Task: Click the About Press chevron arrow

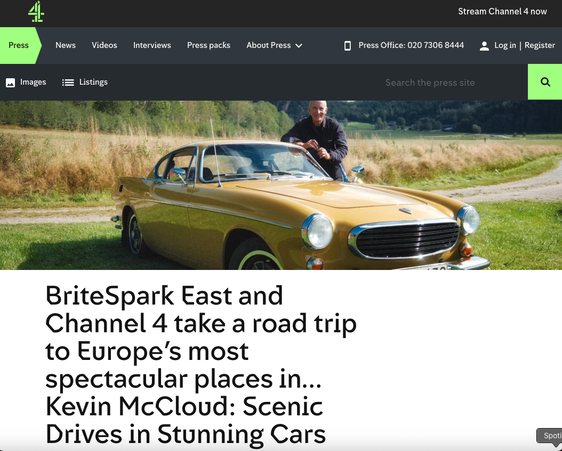Action: click(x=299, y=46)
